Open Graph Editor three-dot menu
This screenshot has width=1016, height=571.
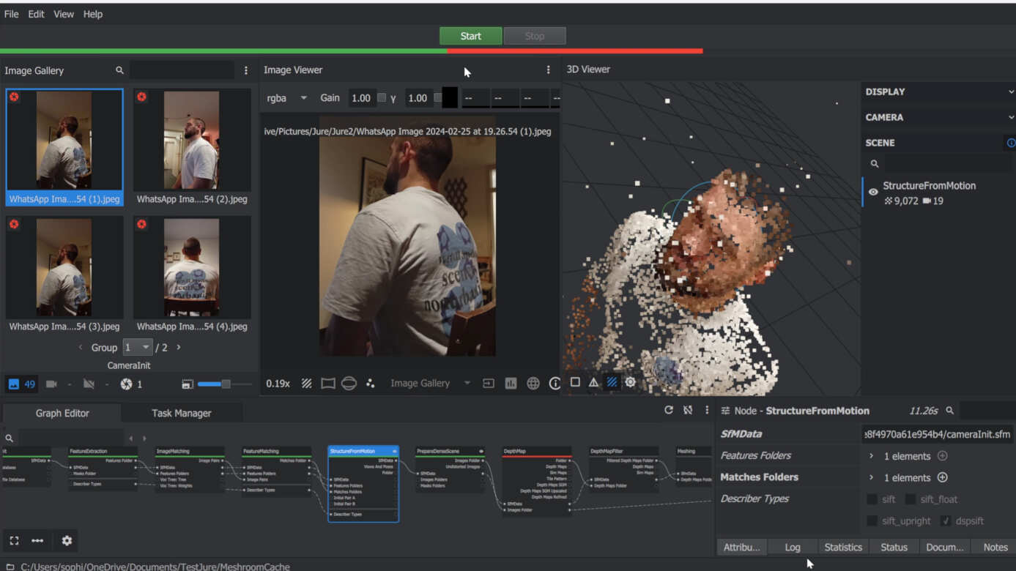tap(707, 410)
